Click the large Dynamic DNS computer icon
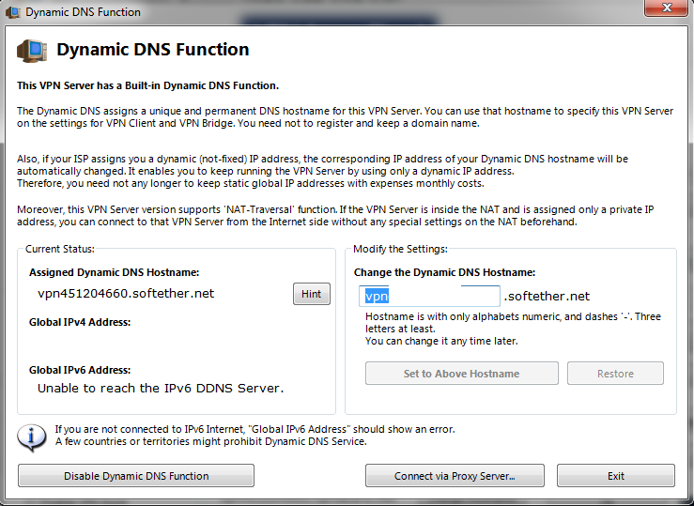The image size is (694, 506). coord(32,51)
